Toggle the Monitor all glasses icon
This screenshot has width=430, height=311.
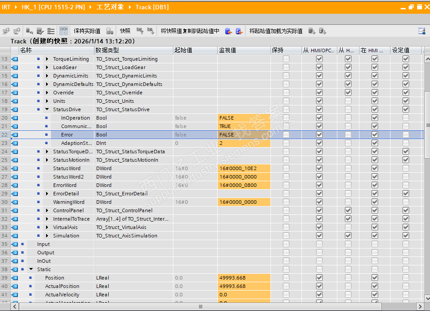(x=64, y=31)
